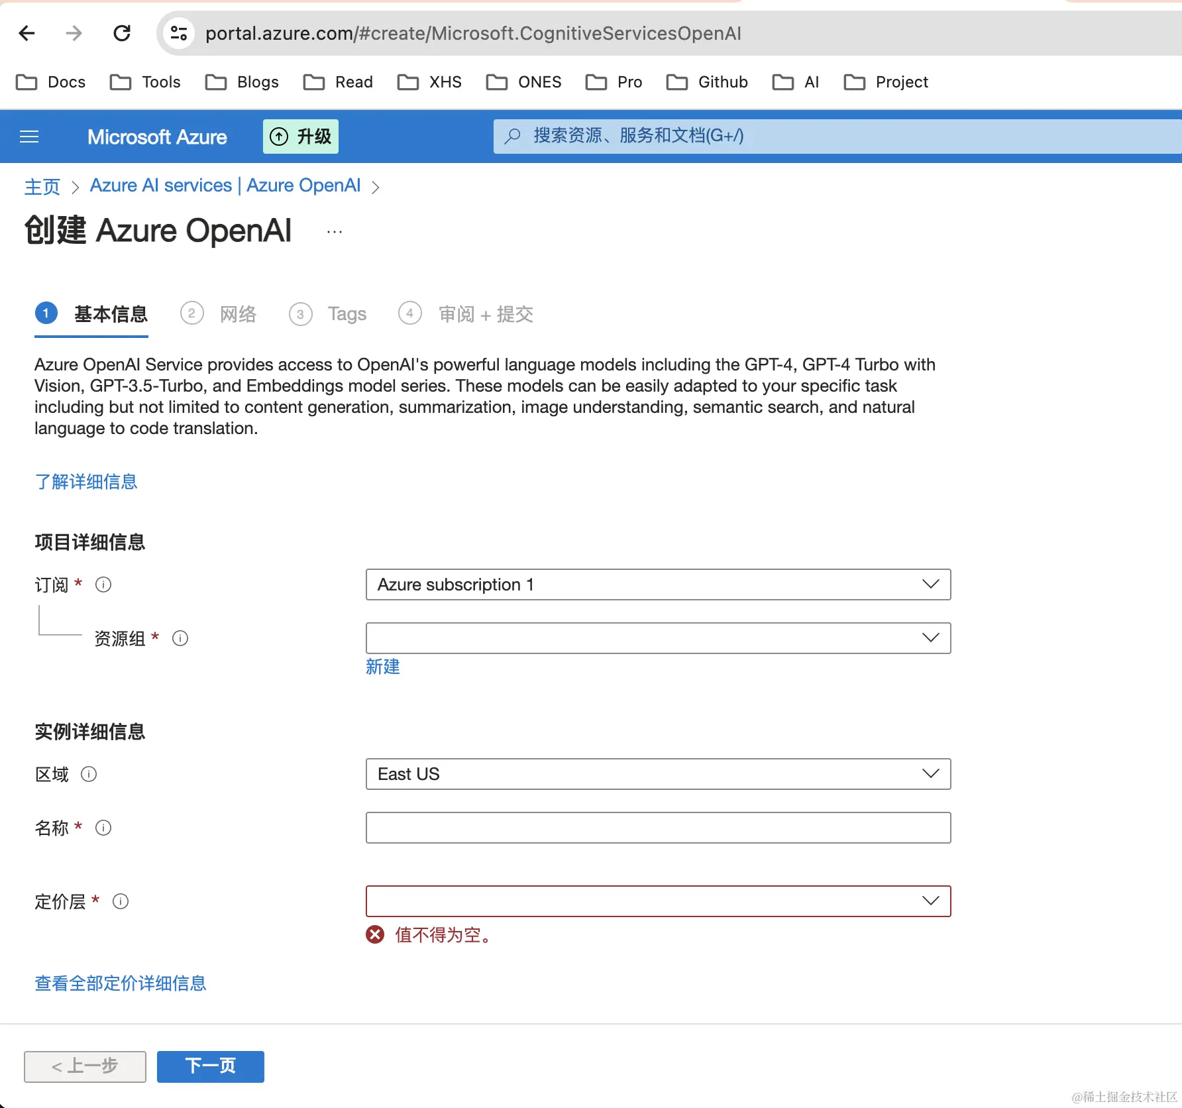Click the search magnifier icon
Image resolution: width=1182 pixels, height=1108 pixels.
click(512, 137)
